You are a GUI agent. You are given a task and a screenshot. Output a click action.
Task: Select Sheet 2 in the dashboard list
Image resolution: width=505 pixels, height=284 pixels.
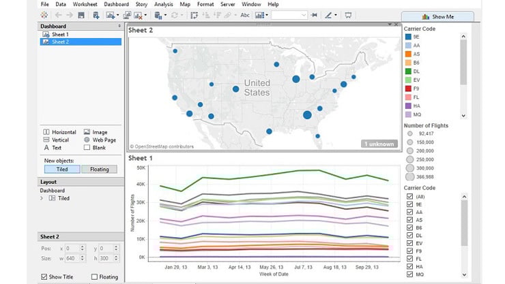(x=81, y=42)
